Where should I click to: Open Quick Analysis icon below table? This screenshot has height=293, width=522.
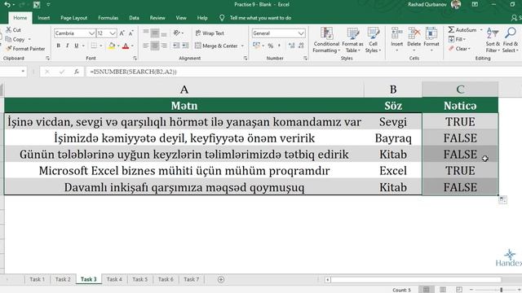click(502, 199)
